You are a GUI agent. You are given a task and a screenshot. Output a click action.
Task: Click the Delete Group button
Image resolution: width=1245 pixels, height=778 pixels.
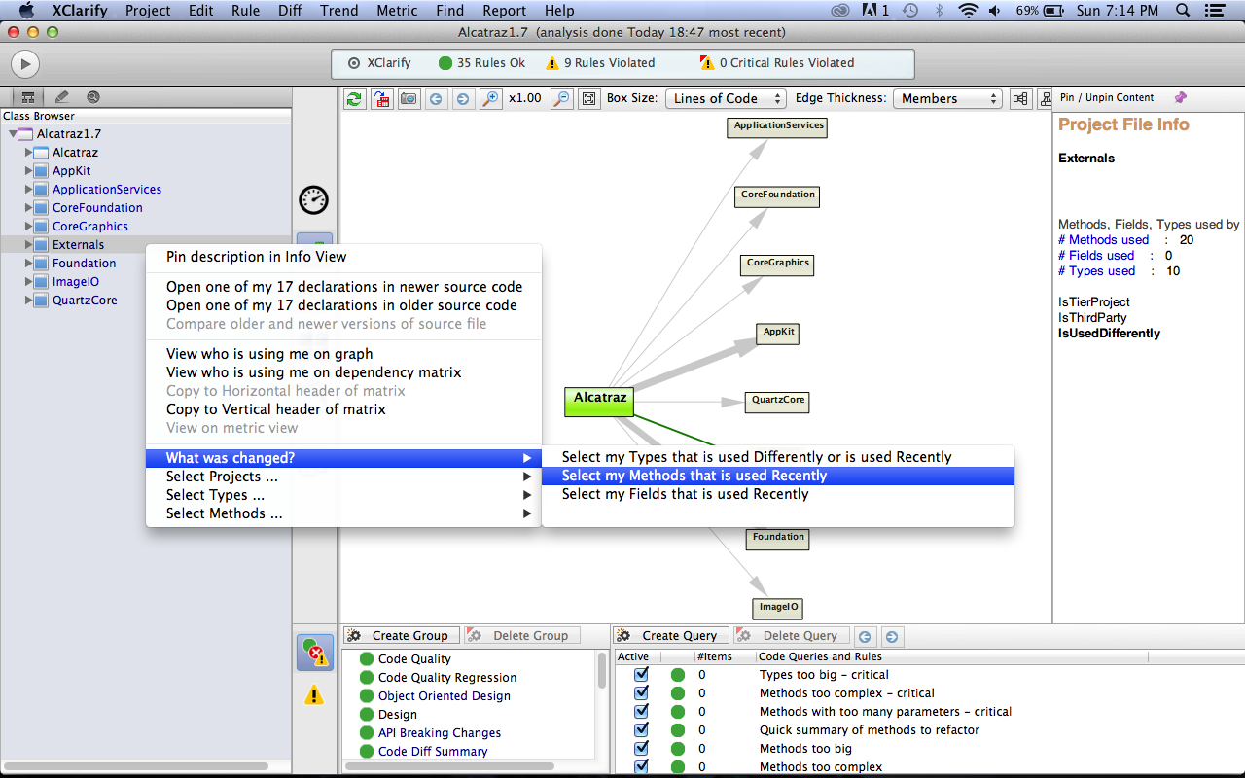(x=521, y=636)
